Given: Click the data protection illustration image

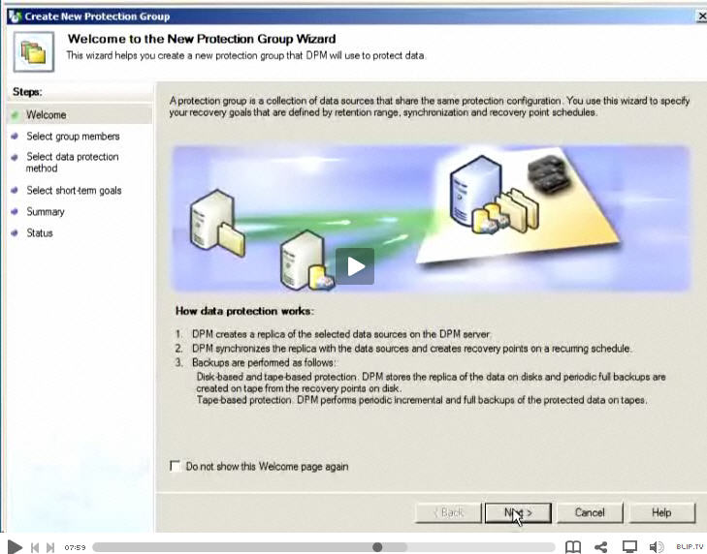Looking at the screenshot, I should click(x=431, y=219).
